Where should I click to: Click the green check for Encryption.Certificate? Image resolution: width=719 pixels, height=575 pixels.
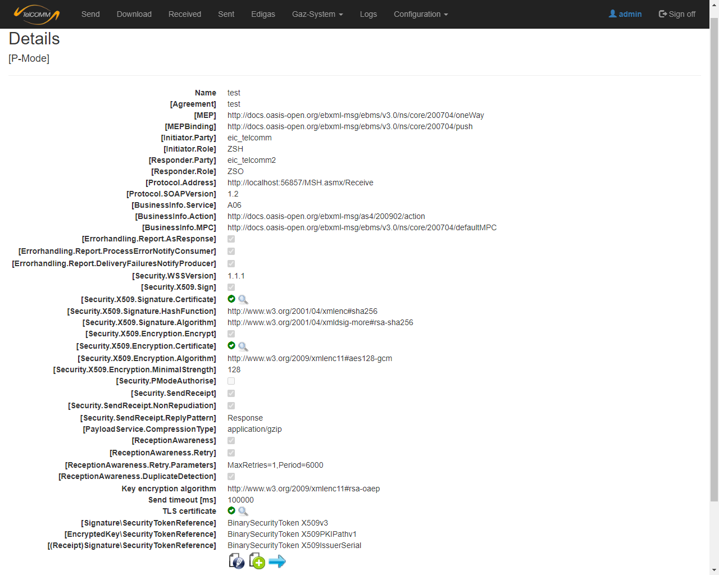pos(231,345)
